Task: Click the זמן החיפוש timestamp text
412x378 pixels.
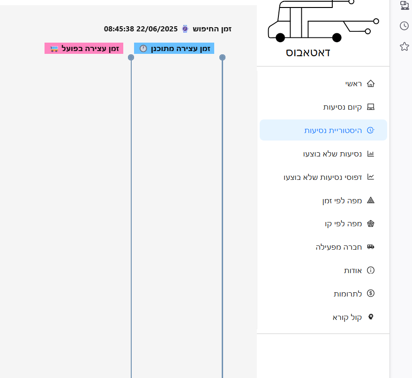Action: pos(168,29)
